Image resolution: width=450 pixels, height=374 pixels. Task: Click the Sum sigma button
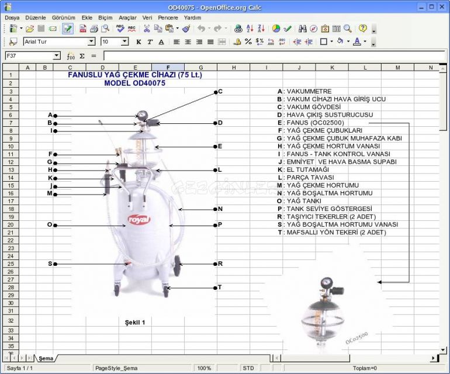pos(82,56)
